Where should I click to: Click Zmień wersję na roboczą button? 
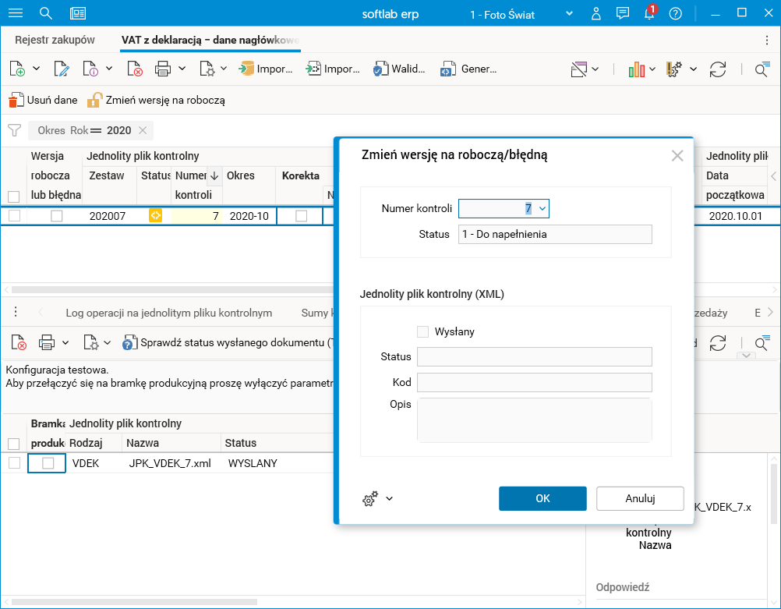click(x=156, y=100)
